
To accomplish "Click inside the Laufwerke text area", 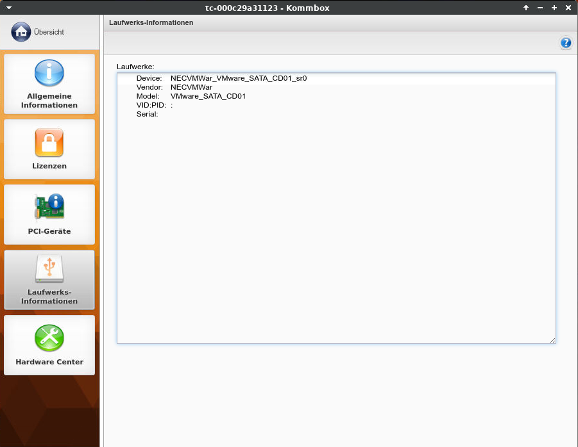I will click(336, 224).
